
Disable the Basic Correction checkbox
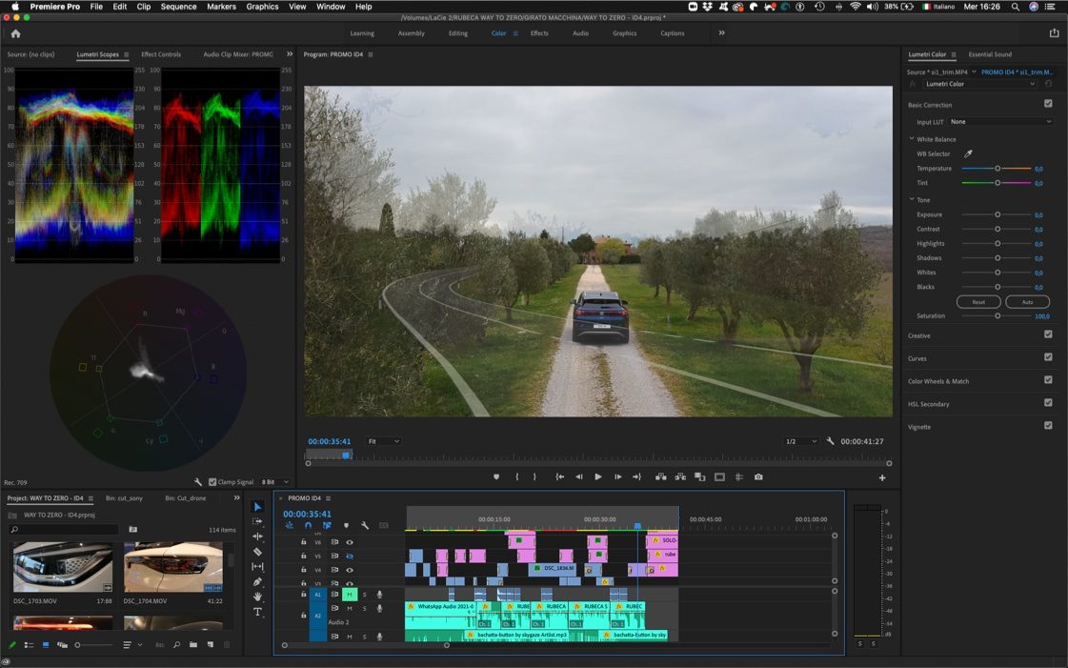point(1048,104)
